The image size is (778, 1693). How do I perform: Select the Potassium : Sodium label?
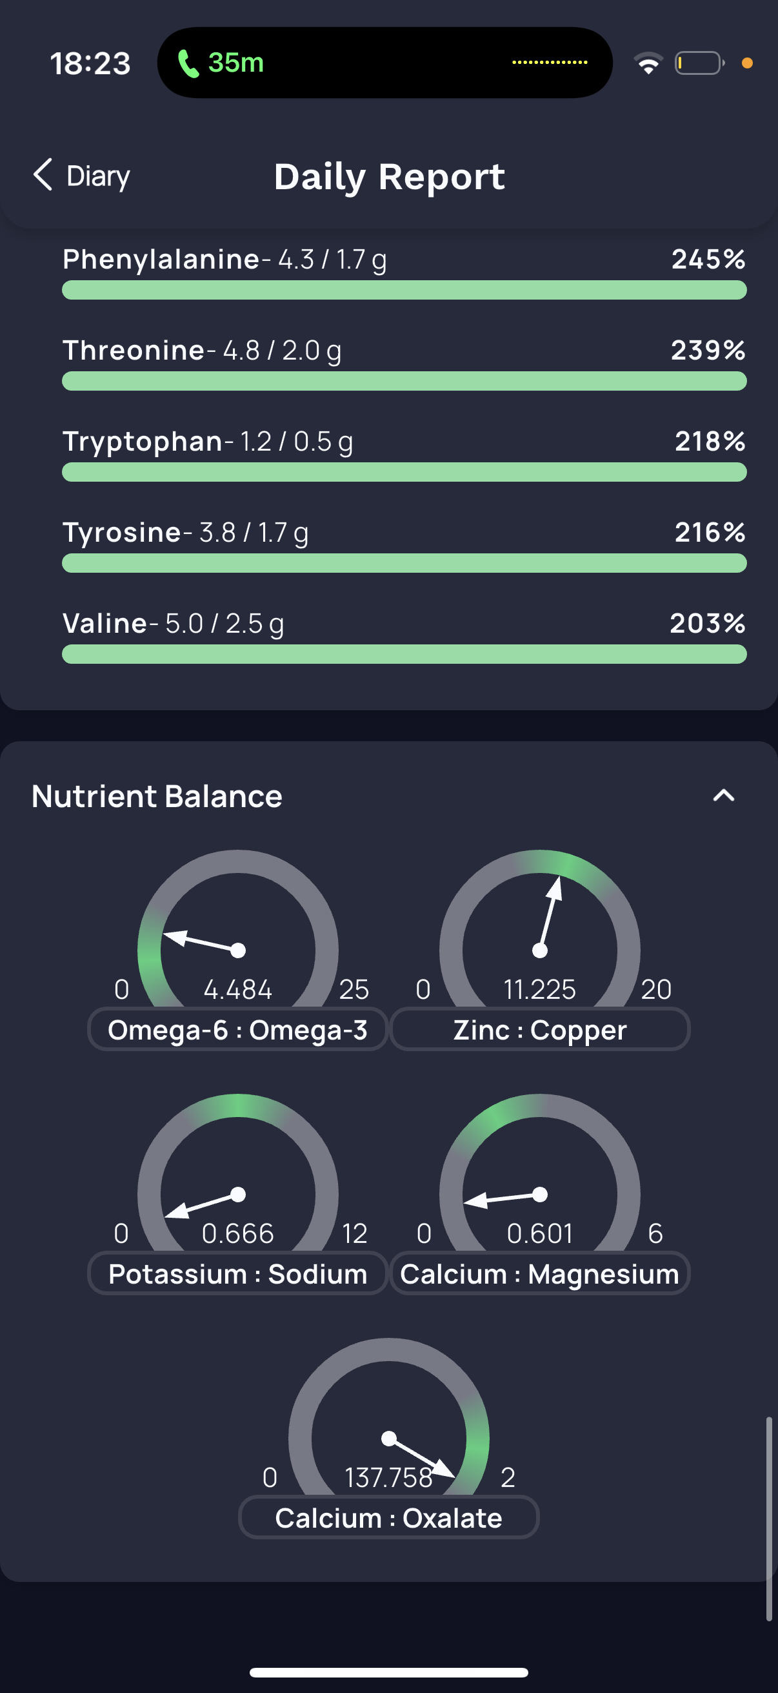237,1275
